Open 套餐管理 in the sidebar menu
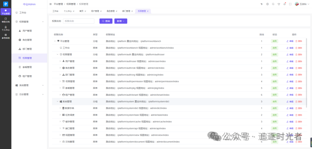The height and width of the screenshot is (149, 312). 29,67
